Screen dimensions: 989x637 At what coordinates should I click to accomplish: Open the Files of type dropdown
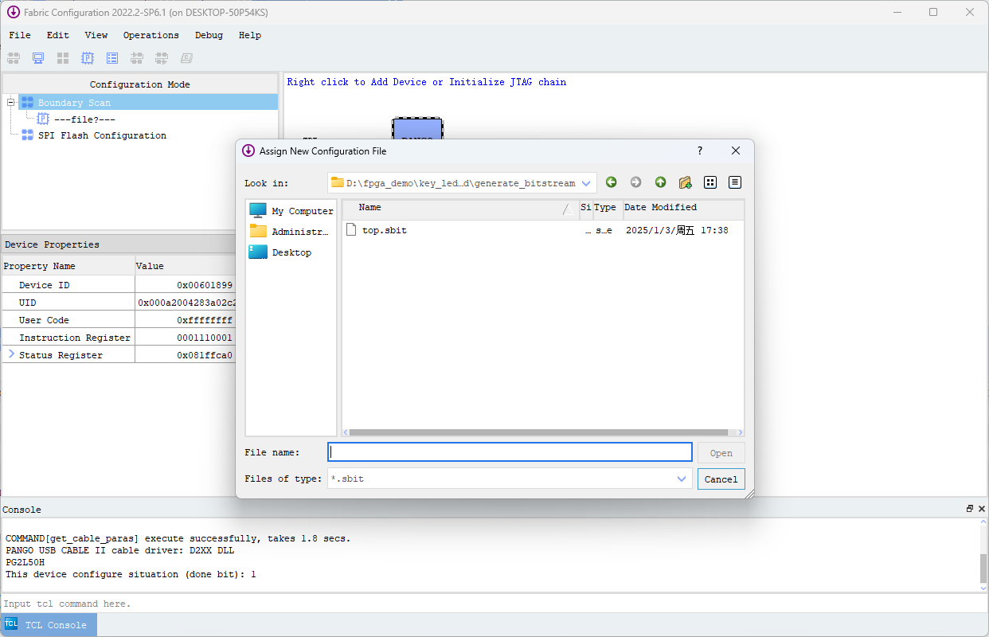[x=681, y=479]
